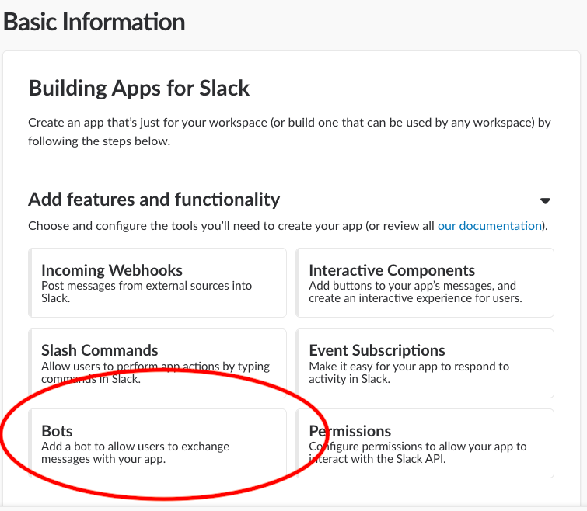Click the Configure permissions to allow your app text

point(418,452)
